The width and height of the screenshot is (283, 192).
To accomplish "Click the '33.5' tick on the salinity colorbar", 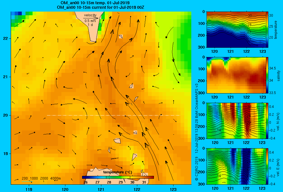I will point(273,93).
